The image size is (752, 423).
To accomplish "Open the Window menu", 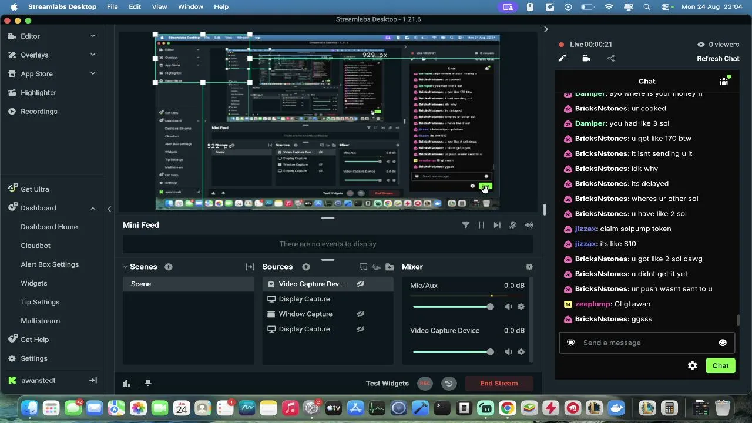I will tap(190, 6).
